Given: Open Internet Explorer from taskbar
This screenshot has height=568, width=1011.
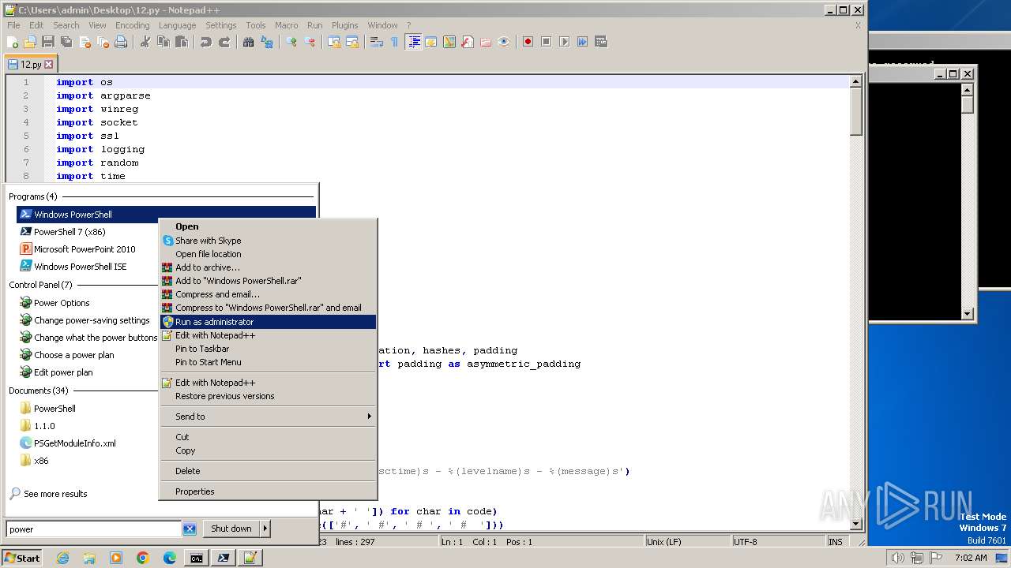Looking at the screenshot, I should pyautogui.click(x=62, y=558).
